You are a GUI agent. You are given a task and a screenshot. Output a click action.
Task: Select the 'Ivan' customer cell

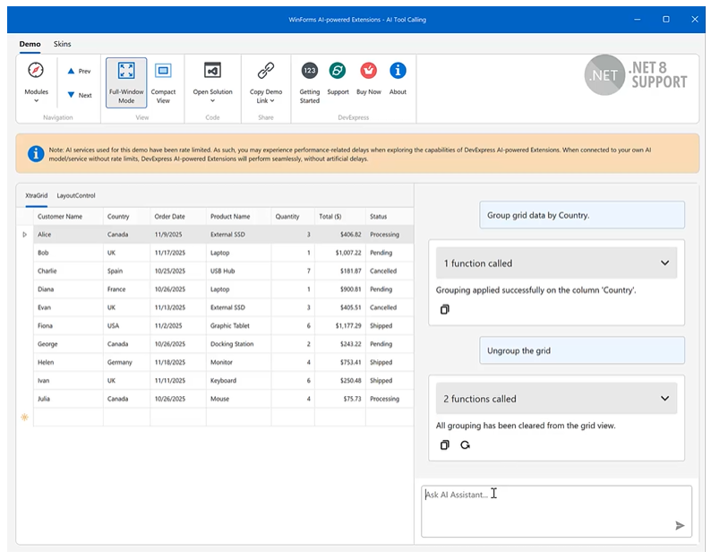pos(68,380)
